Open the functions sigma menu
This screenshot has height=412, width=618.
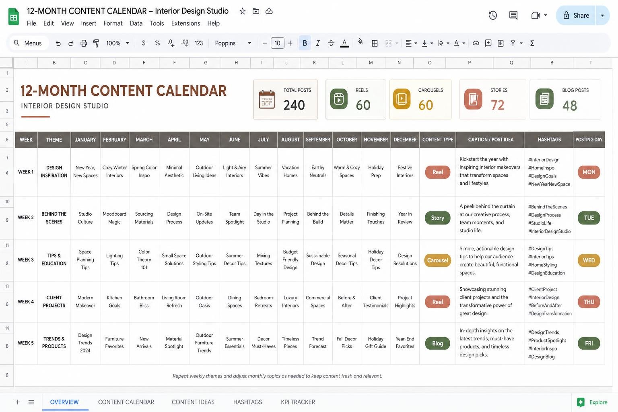pos(532,43)
